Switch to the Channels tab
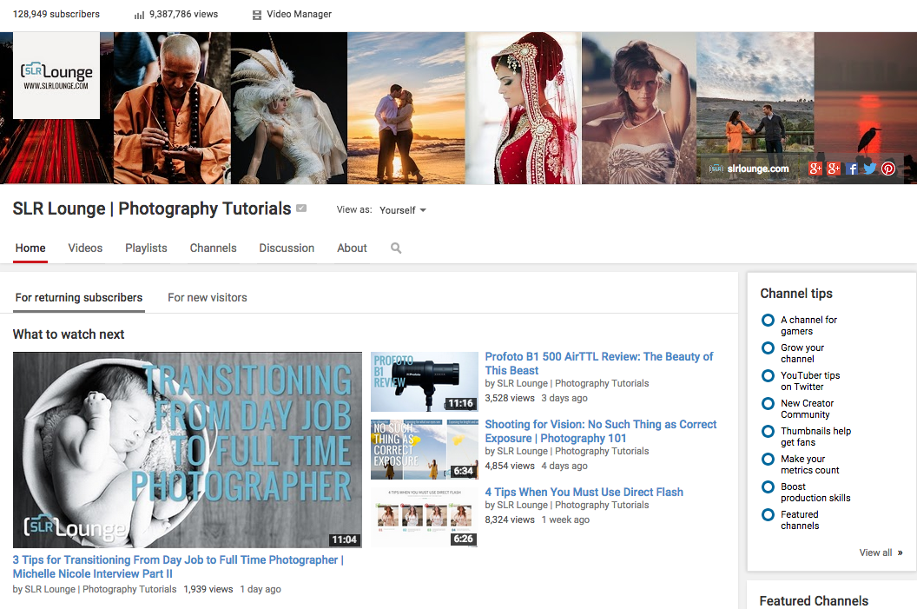The image size is (917, 609). 213,248
